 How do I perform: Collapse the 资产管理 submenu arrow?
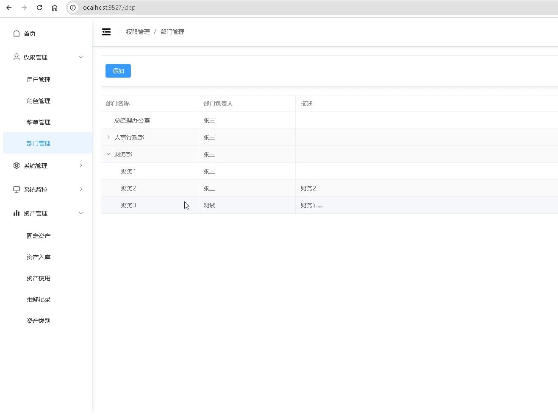click(x=81, y=213)
